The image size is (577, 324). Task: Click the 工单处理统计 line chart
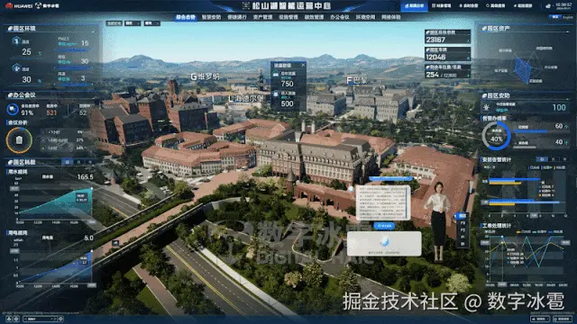click(527, 258)
